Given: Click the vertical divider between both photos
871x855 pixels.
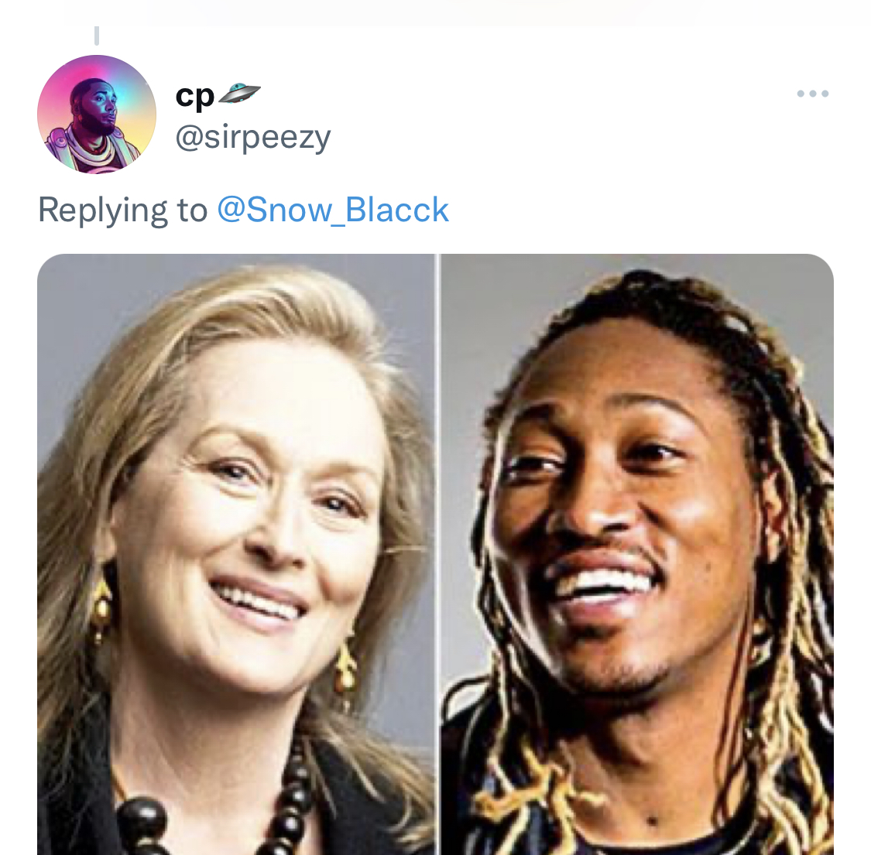Looking at the screenshot, I should (438, 554).
